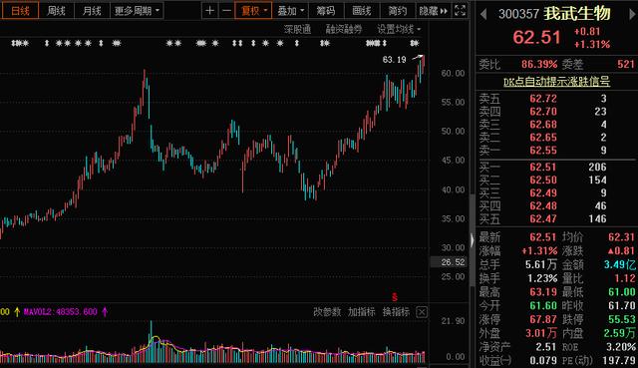The height and width of the screenshot is (368, 638).
Task: Close the volume indicator panel
Action: (x=422, y=312)
